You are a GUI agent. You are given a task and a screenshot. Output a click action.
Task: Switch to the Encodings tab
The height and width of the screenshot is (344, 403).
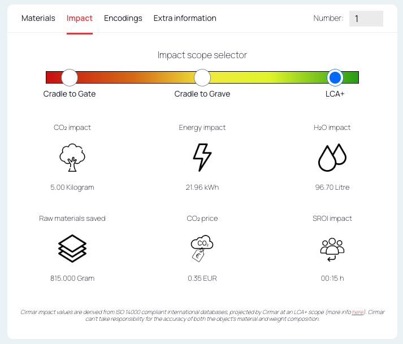point(123,18)
